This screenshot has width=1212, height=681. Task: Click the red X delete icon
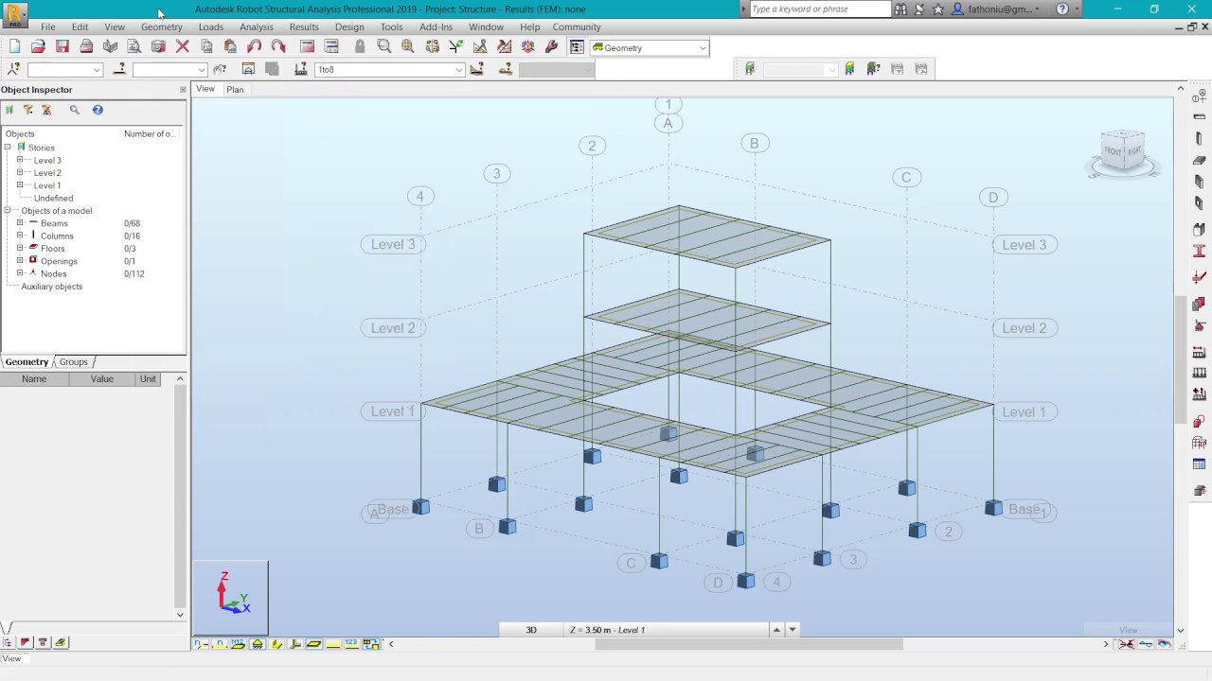[x=183, y=46]
